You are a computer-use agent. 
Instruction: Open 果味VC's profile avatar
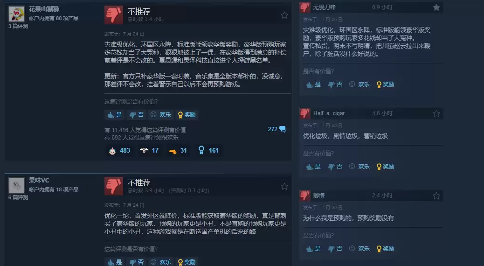[17, 185]
